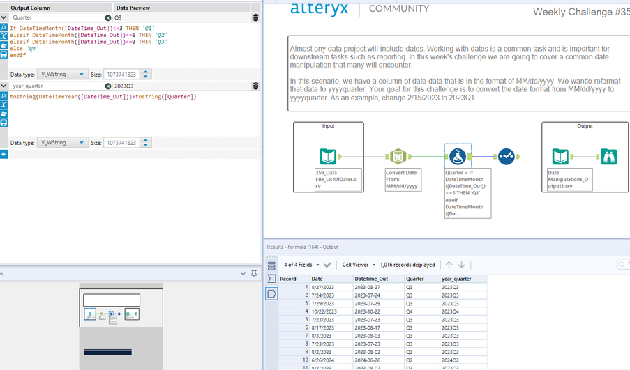630x370 pixels.
Task: Select the Browse tool with binoculars icon
Action: click(x=608, y=157)
